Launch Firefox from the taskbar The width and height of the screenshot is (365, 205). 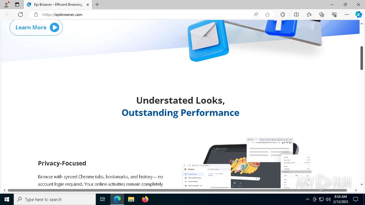click(145, 199)
